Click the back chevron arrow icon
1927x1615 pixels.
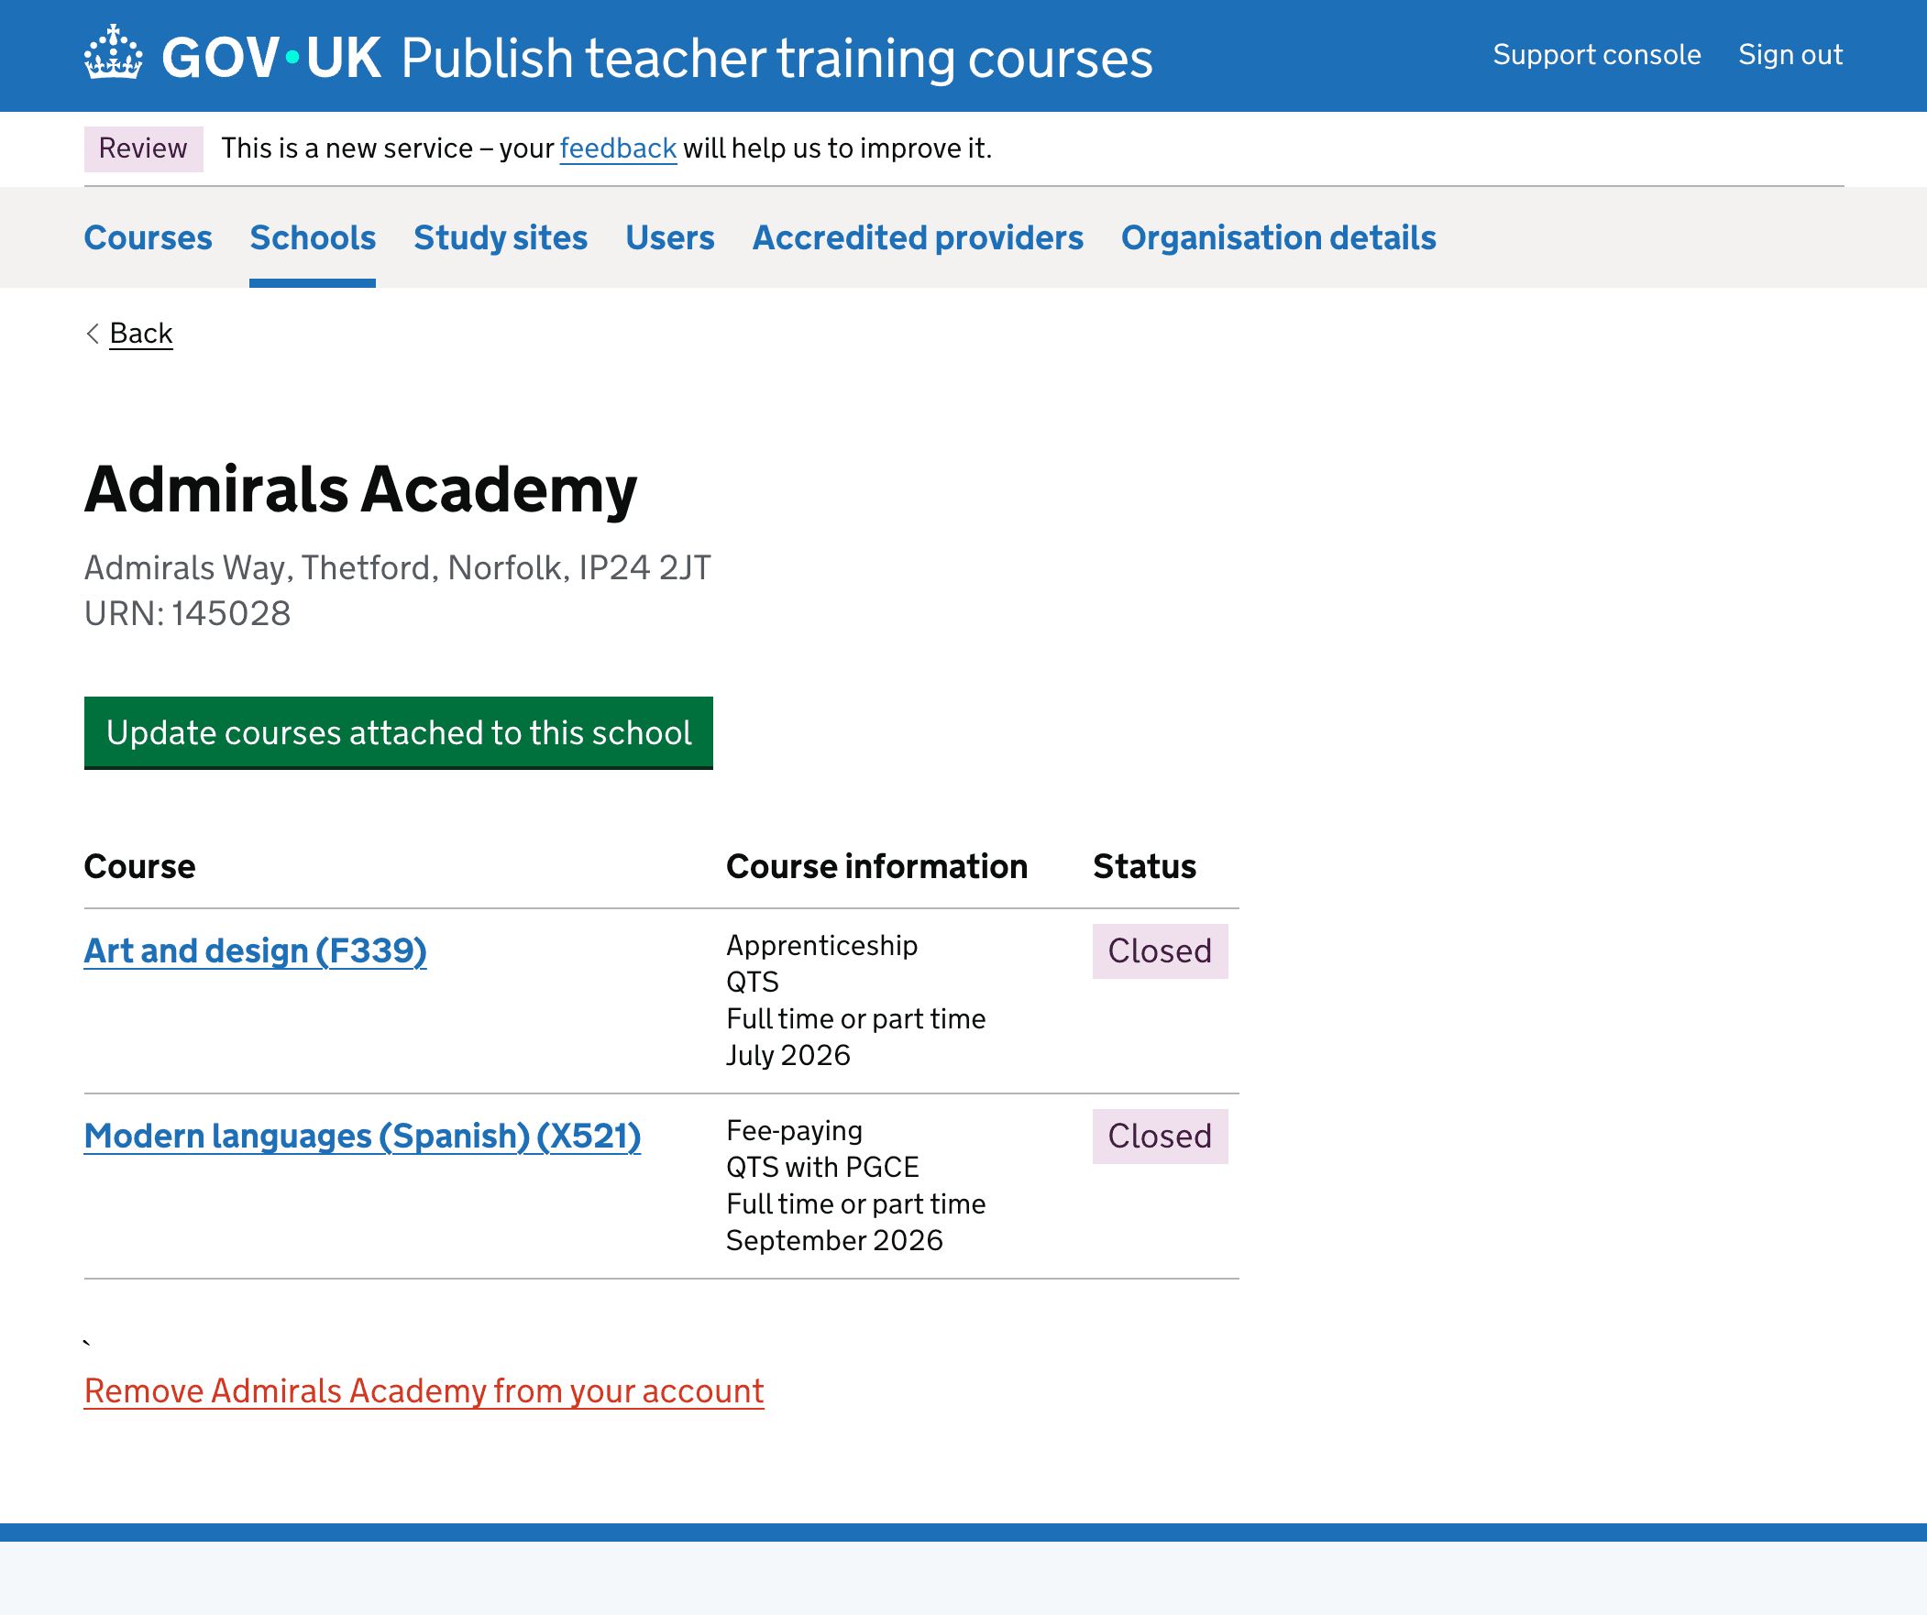coord(92,333)
